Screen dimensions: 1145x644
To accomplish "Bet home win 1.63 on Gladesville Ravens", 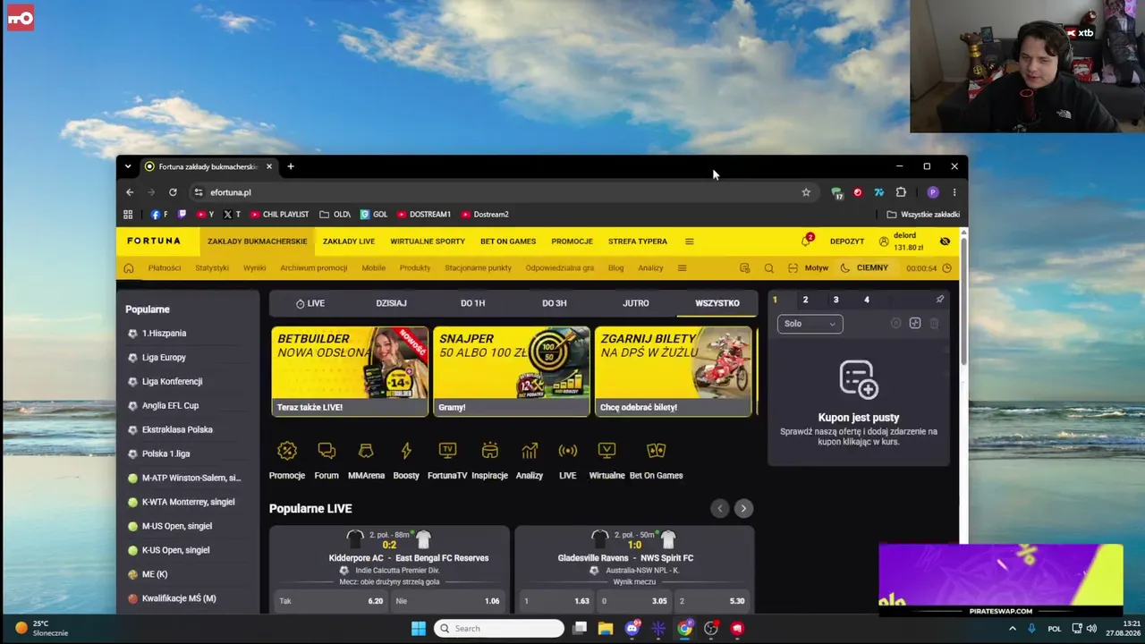I will (557, 601).
